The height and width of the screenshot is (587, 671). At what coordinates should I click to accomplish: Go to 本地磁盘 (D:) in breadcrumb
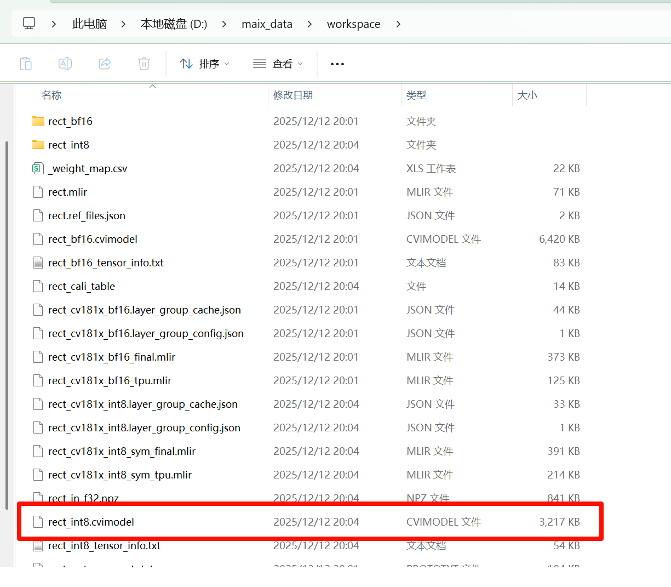tap(174, 24)
